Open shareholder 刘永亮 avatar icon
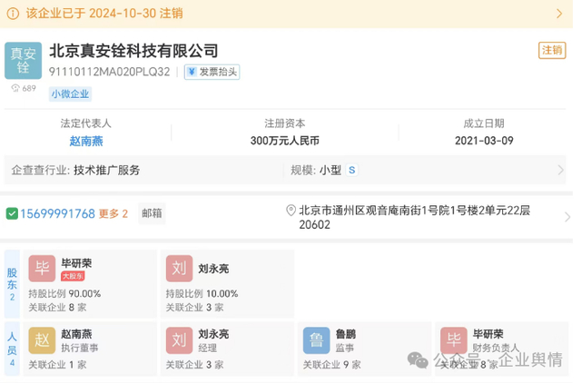 pyautogui.click(x=179, y=269)
